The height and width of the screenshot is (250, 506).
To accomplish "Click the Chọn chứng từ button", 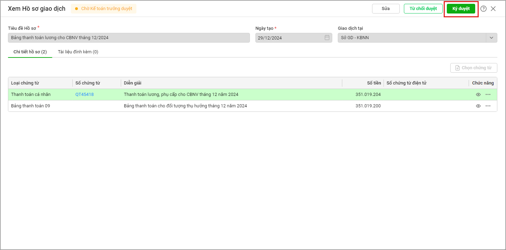I will pyautogui.click(x=473, y=68).
